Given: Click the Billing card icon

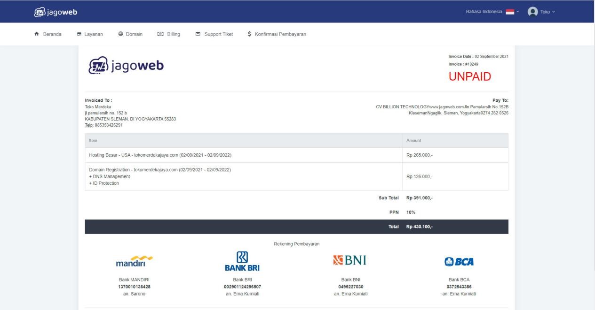Looking at the screenshot, I should coord(160,34).
